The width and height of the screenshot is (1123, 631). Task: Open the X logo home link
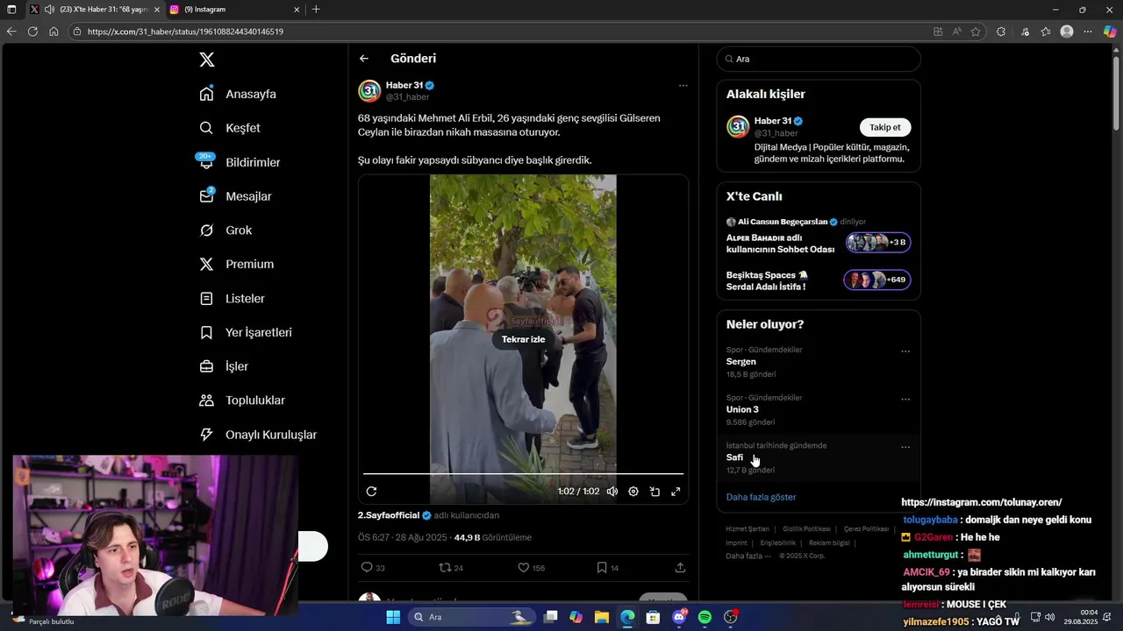pyautogui.click(x=207, y=60)
